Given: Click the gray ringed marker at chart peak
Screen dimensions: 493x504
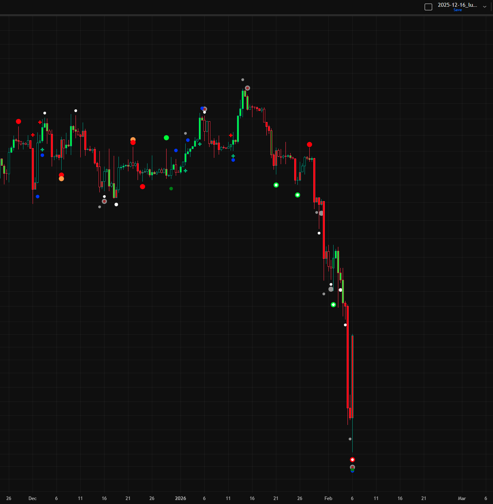Looking at the screenshot, I should point(247,88).
